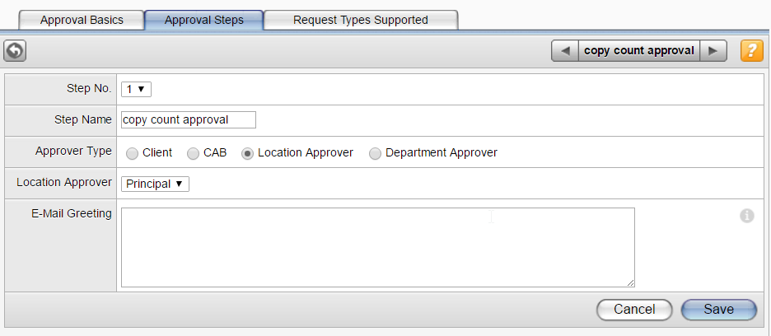Go to previous step with left arrow
Screen dimensions: 771x336
[565, 51]
